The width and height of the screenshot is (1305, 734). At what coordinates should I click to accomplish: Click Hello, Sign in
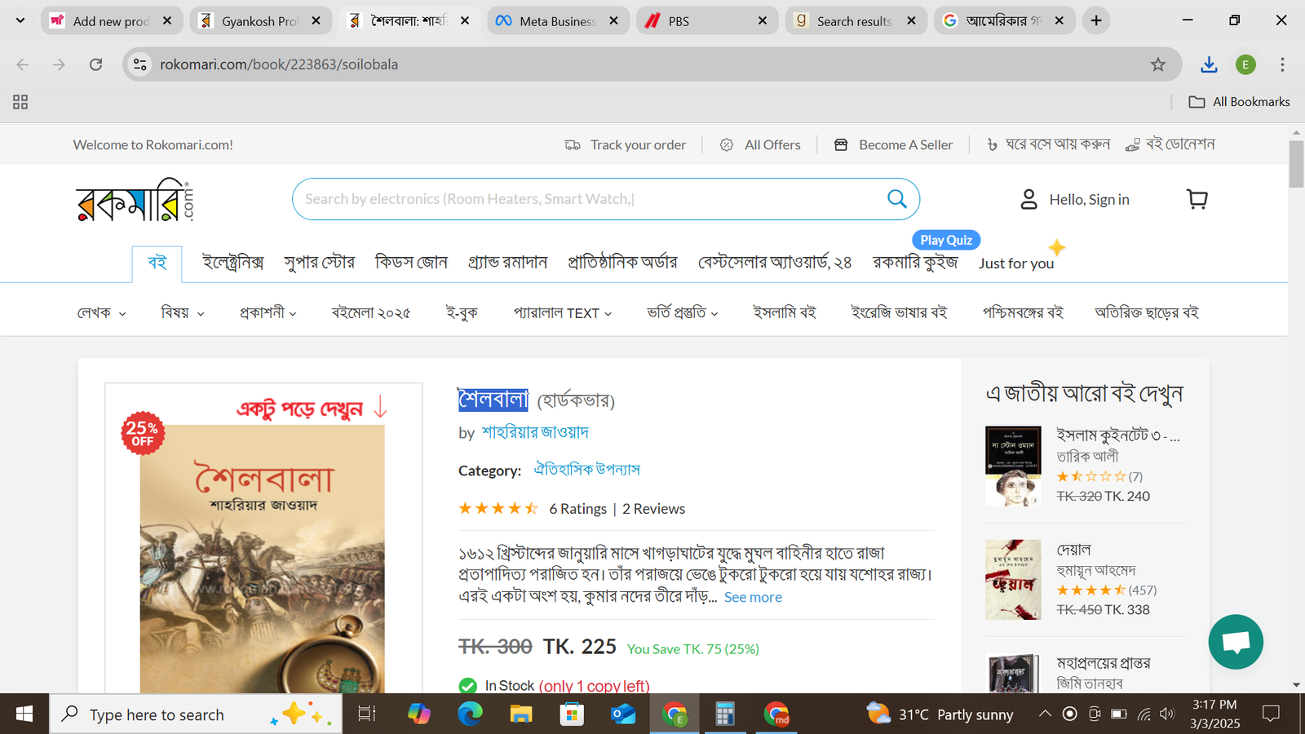click(1089, 200)
